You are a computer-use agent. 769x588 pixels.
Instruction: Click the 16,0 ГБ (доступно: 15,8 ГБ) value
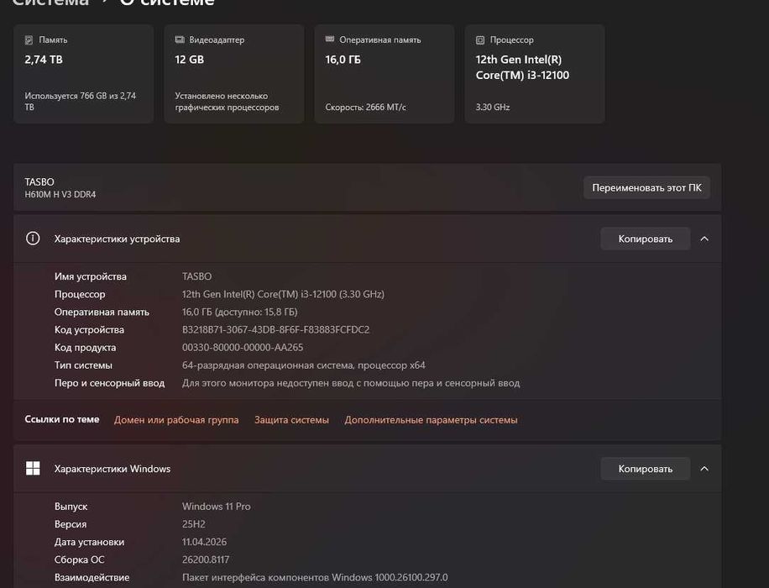tap(239, 312)
